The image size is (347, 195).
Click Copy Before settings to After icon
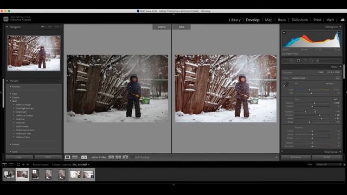[x=111, y=157]
